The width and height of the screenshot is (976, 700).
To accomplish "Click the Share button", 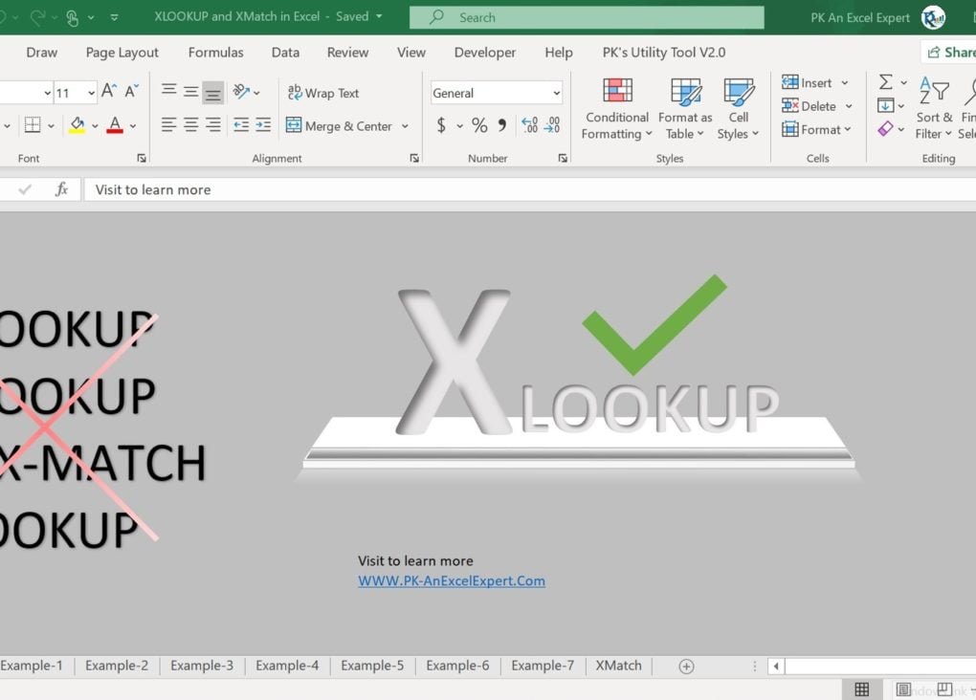I will (x=950, y=53).
